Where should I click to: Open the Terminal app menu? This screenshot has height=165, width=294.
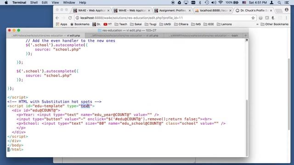tap(19, 2)
